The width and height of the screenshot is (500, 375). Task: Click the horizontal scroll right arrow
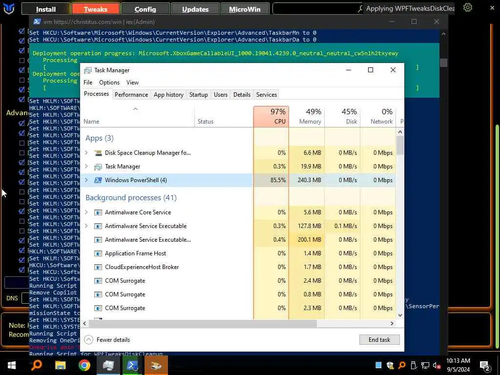pos(392,323)
